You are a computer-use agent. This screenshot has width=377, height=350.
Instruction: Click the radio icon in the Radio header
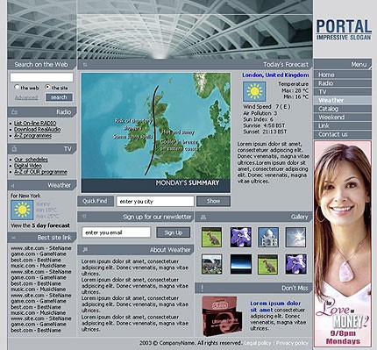tap(14, 112)
